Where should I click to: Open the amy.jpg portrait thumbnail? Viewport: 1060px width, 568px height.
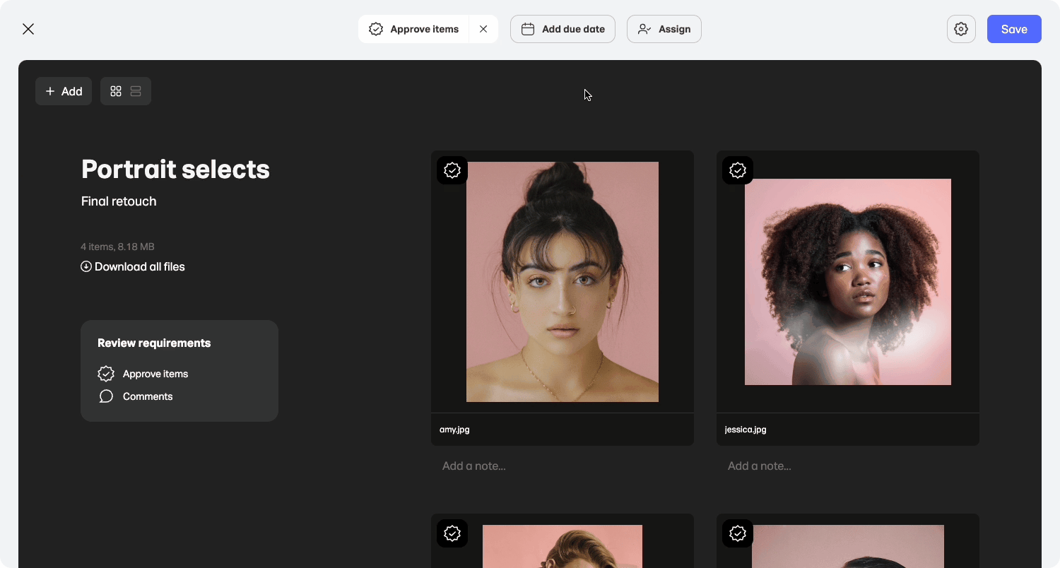[x=563, y=282]
